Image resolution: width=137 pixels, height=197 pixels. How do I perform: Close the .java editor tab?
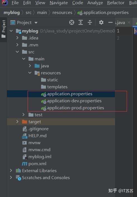pos(129,22)
